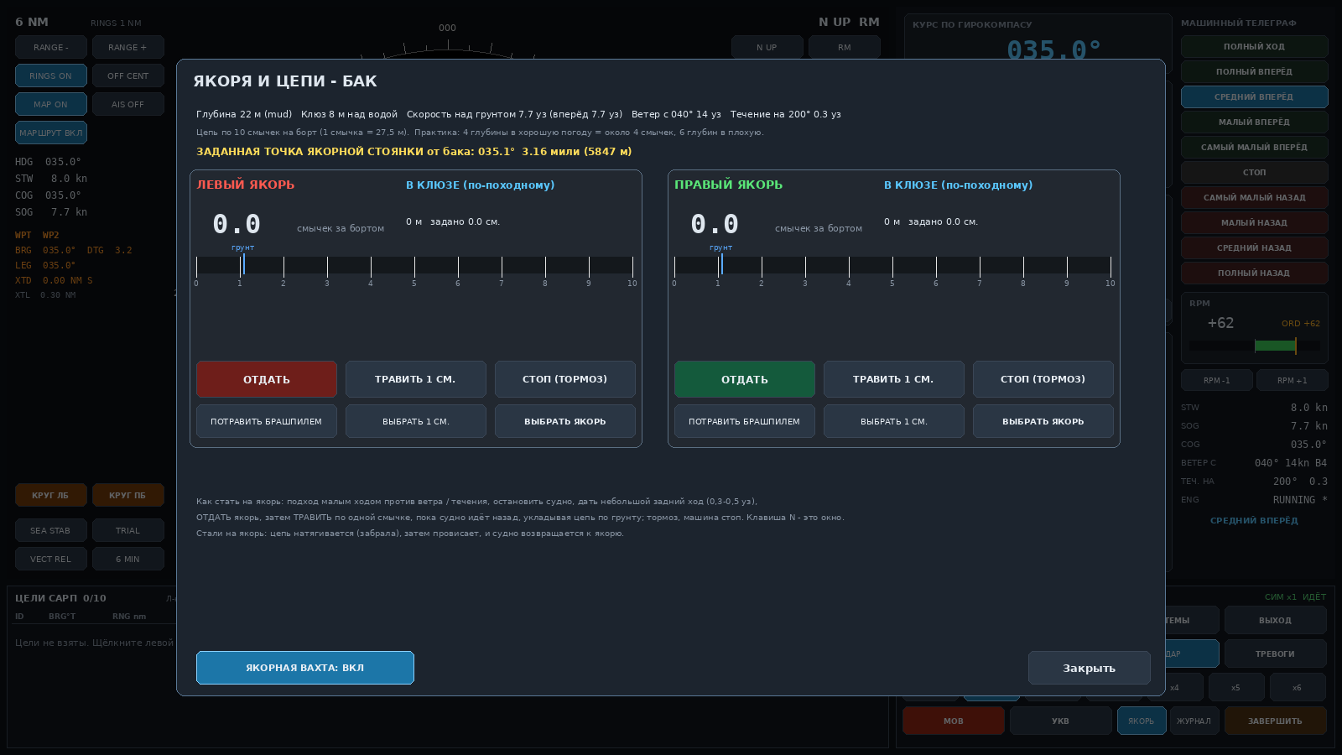Toggle ЯКОРНАЯ ВАХТА: ВКЛ anchor watch
Viewport: 1342px width, 755px height.
(x=305, y=668)
